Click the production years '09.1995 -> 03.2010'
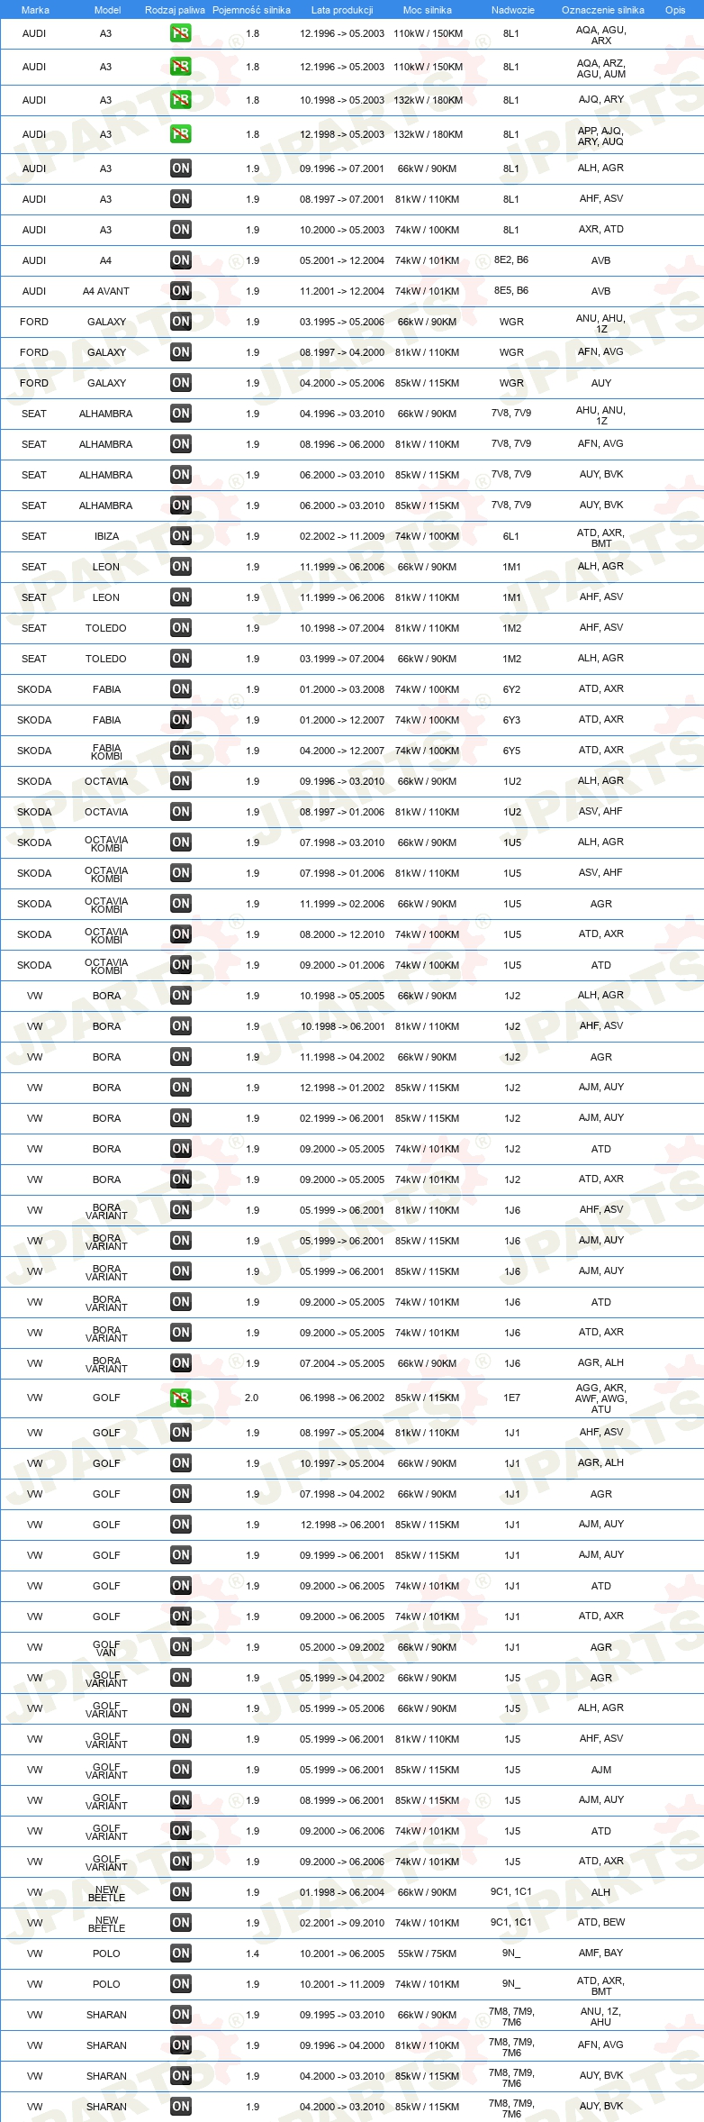The height and width of the screenshot is (2122, 704). tap(342, 2015)
